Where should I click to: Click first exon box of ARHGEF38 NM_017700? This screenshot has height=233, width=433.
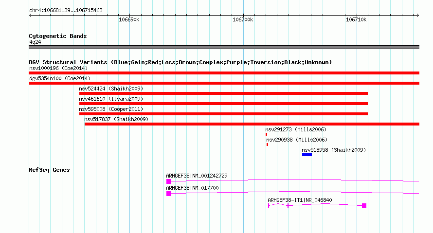click(x=168, y=194)
